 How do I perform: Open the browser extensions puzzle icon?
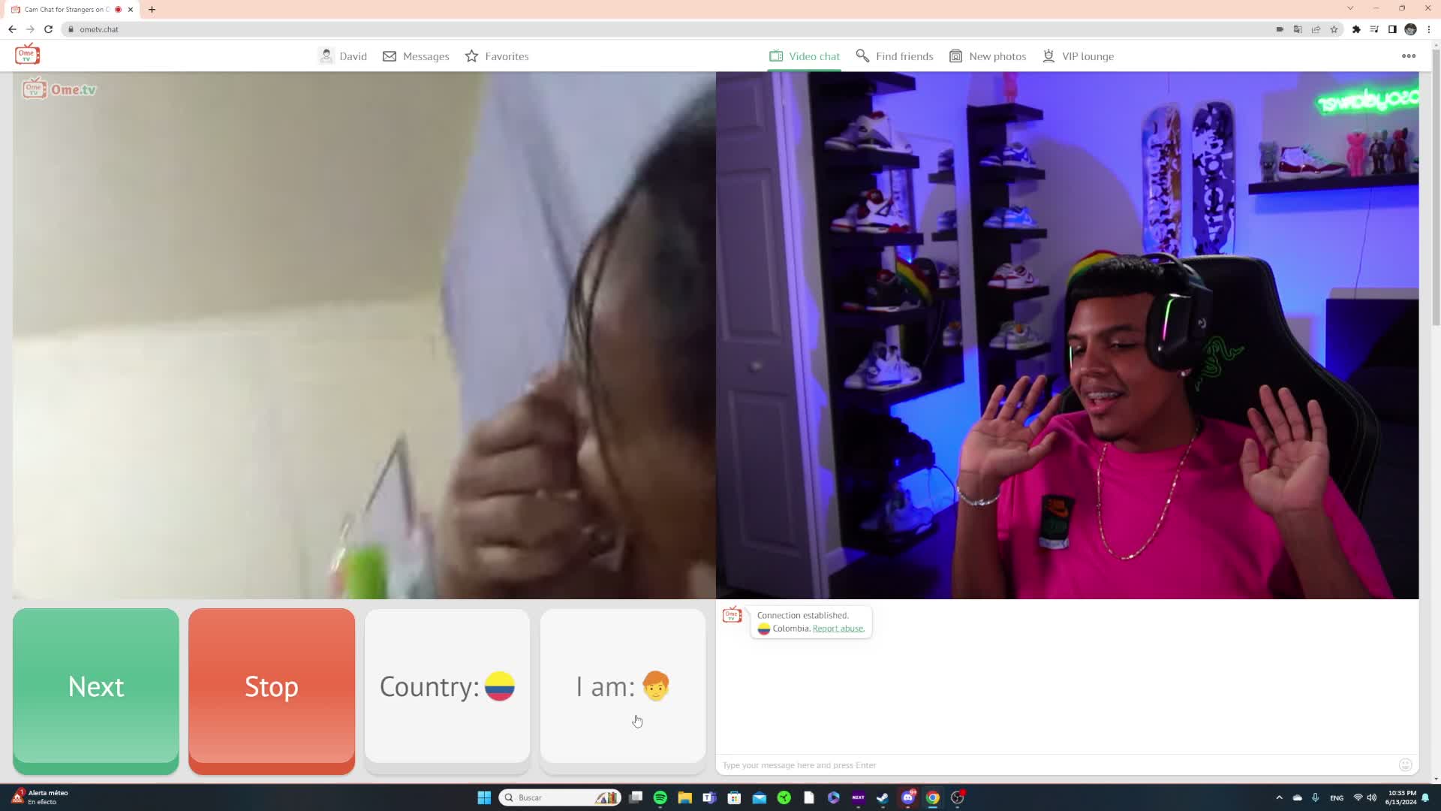[x=1356, y=29]
